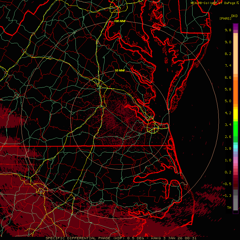The height and width of the screenshot is (240, 240).
Task: Click the 1.0 scale value
Action: [x=228, y=160]
